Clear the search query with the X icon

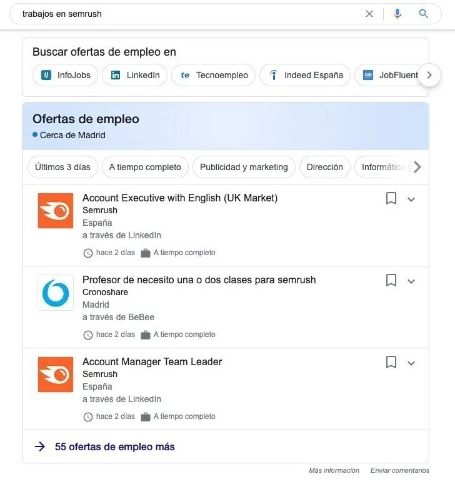[x=369, y=14]
